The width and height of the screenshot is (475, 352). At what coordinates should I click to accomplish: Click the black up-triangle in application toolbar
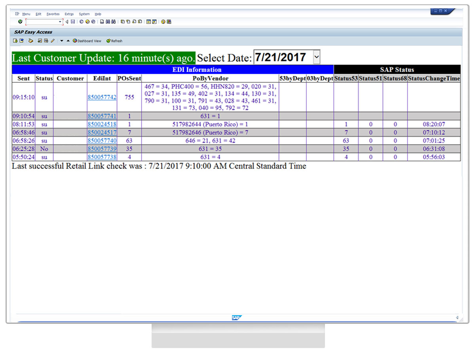(68, 41)
